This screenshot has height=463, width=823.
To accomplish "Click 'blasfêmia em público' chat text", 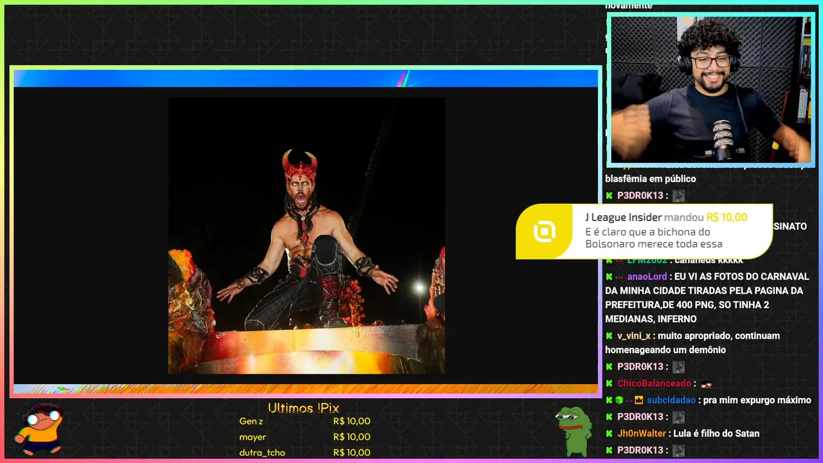I will (651, 179).
